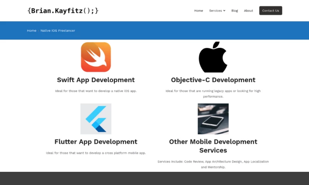Select the blue Flutter logo icon
309x185 pixels.
point(96,119)
